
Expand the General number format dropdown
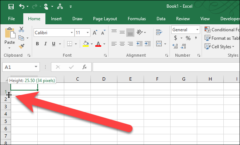(197, 29)
